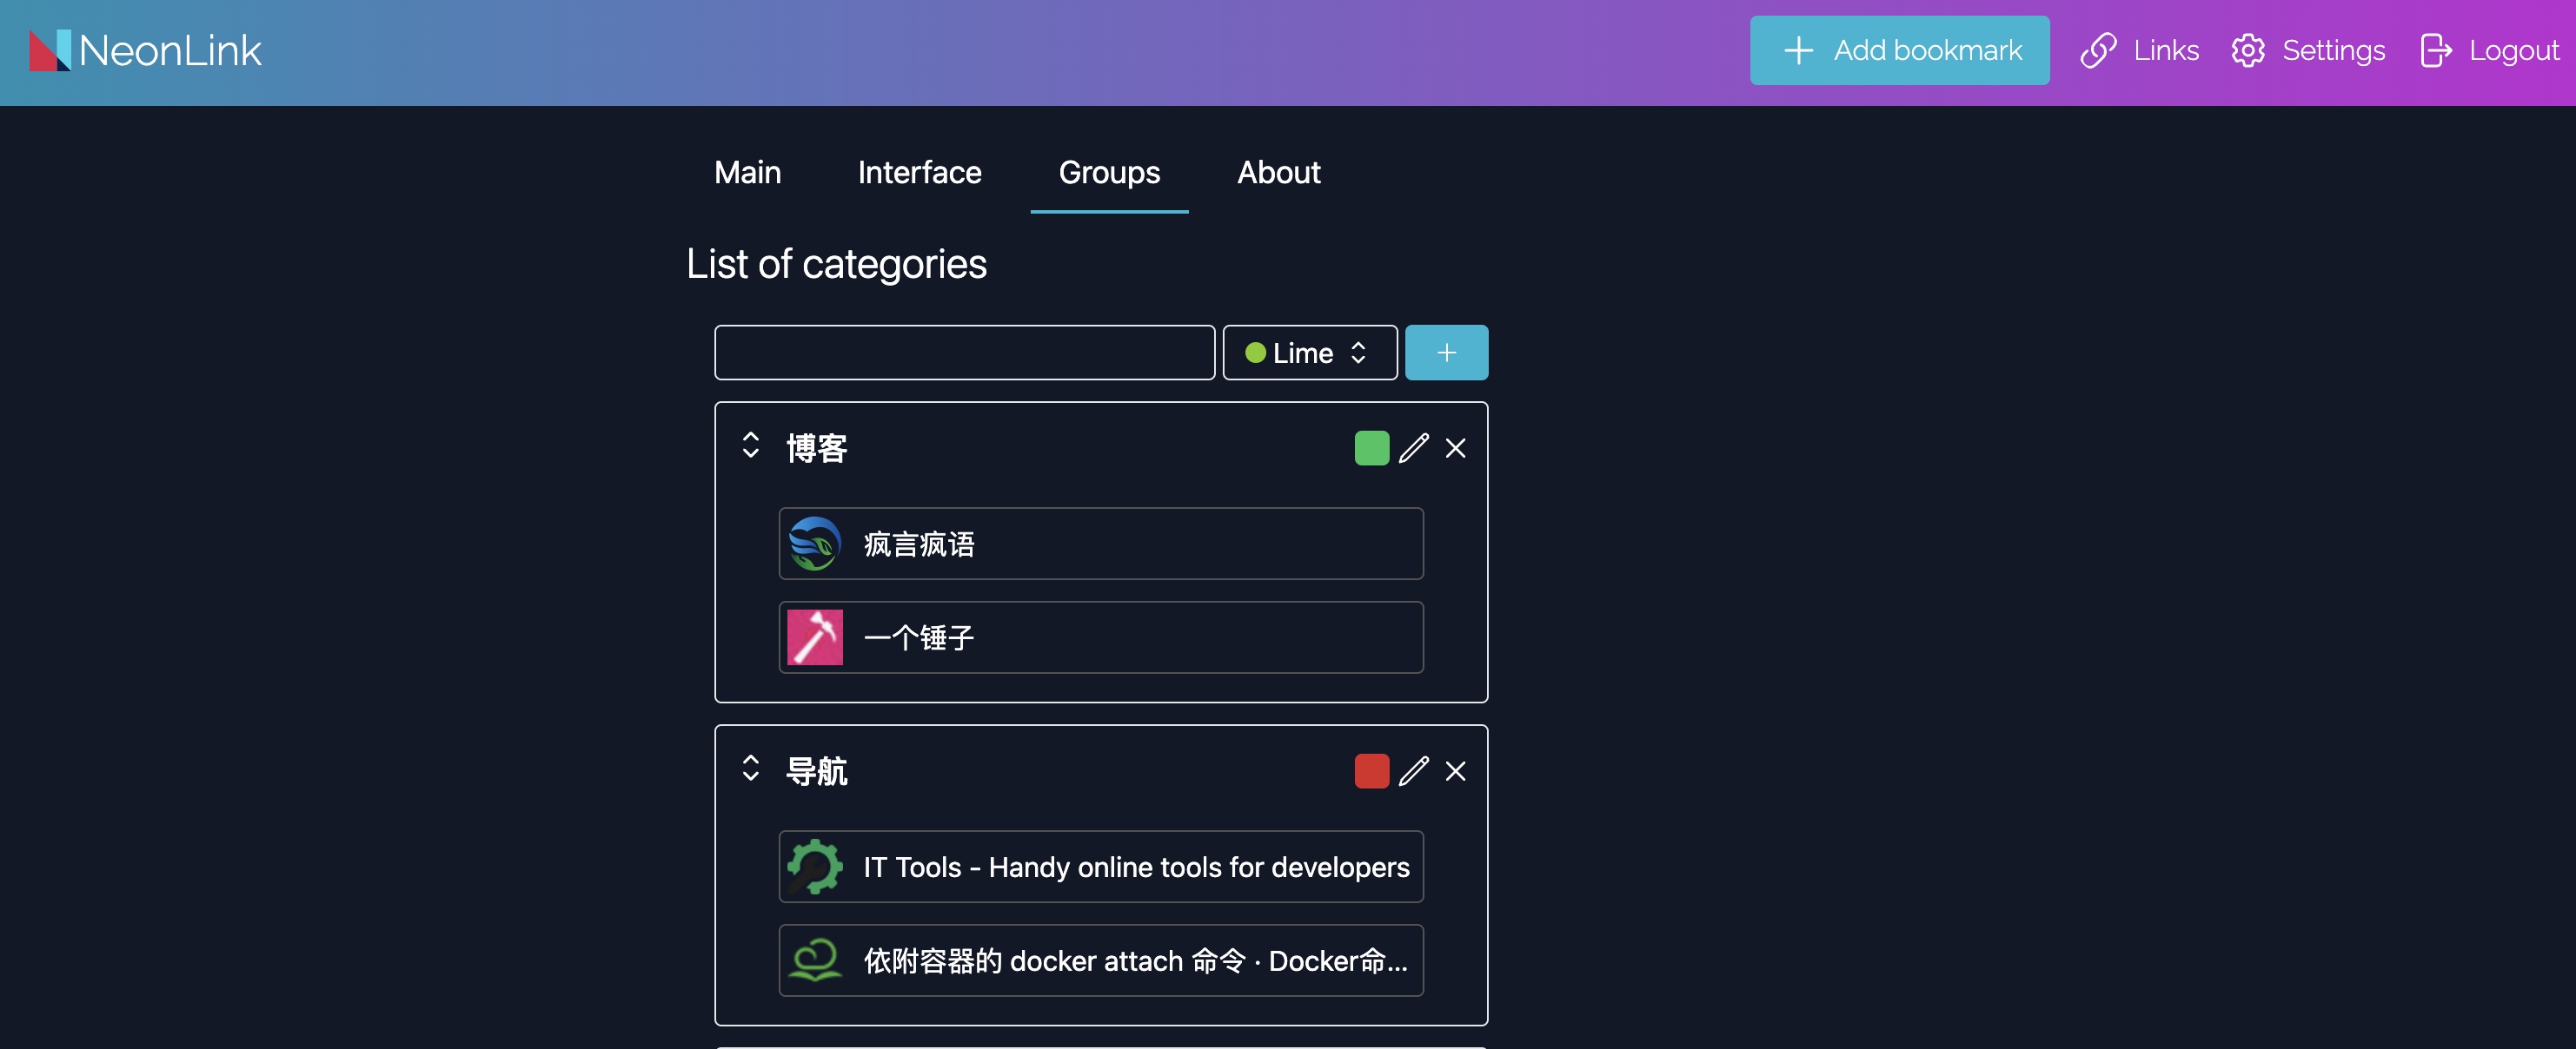Viewport: 2576px width, 1049px height.
Task: Open the About tab
Action: tap(1278, 172)
